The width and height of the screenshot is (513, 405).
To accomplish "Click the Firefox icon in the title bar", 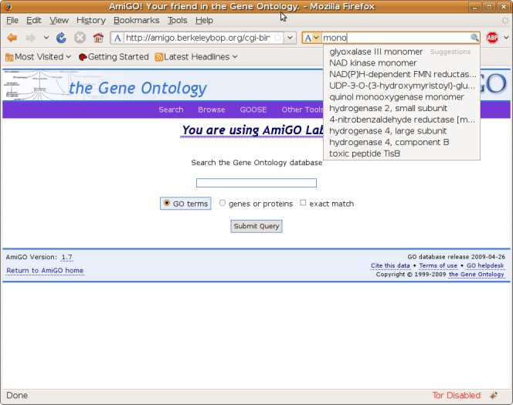I will 8,6.
